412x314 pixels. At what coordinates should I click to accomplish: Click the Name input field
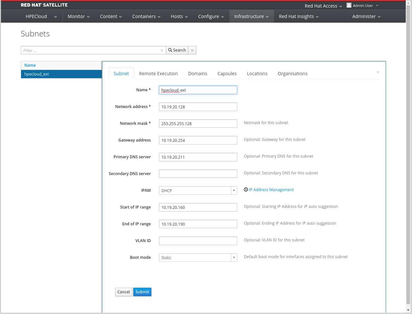coord(198,90)
